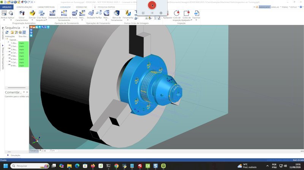The image size is (304, 170).
Task: Click in the Pesquisa Rápida search field
Action: 114,7
